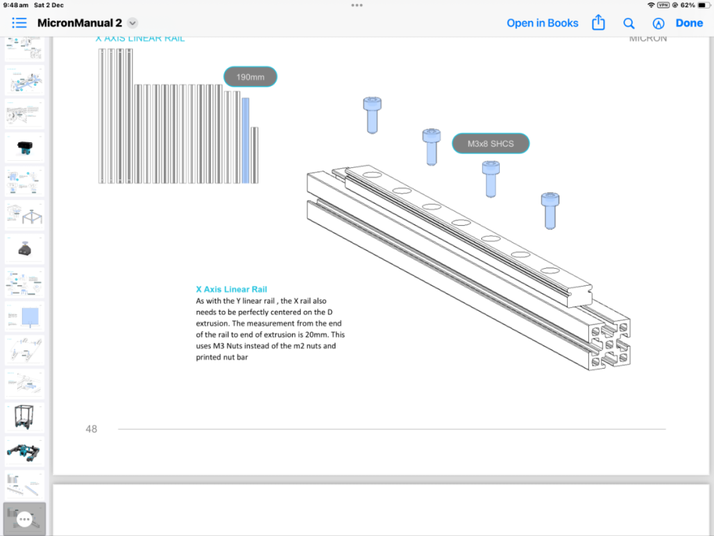Open the three-dot multitasking menu at top
714x536 pixels.
tap(357, 6)
